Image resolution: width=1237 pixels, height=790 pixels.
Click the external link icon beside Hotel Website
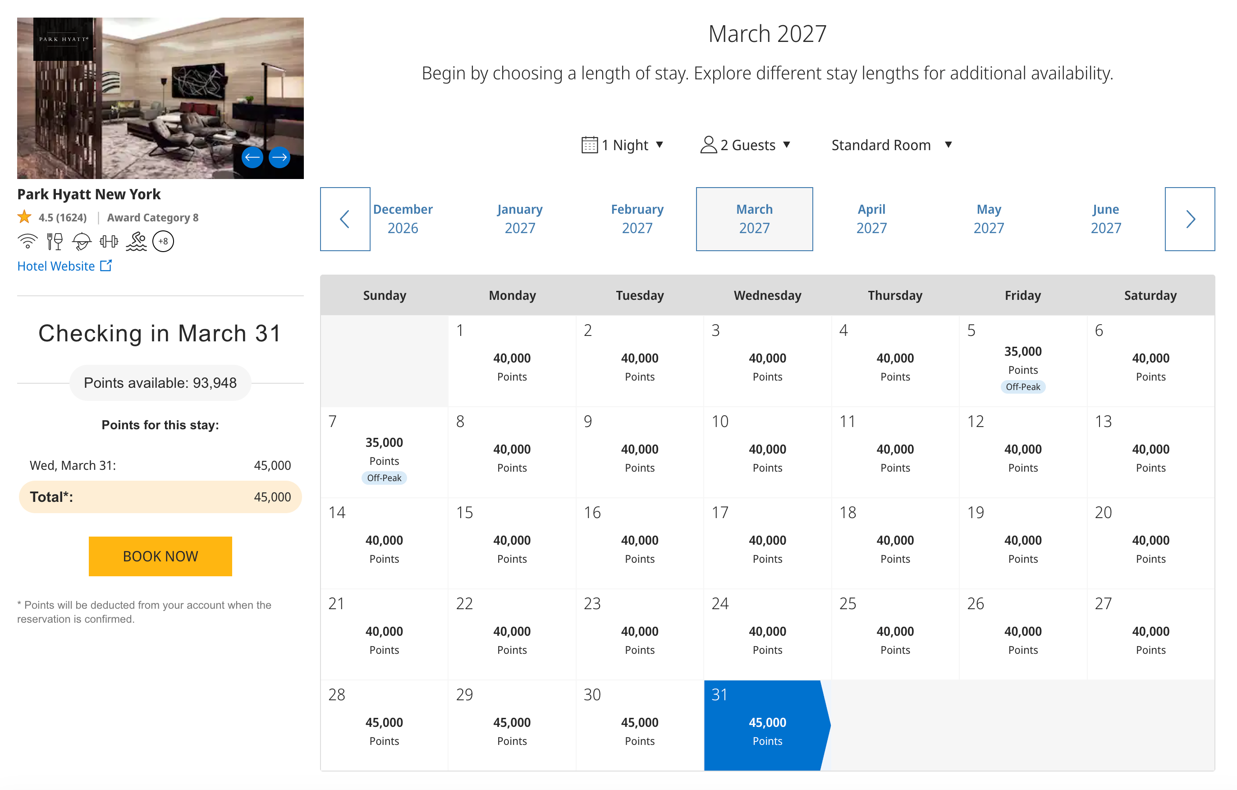coord(106,266)
